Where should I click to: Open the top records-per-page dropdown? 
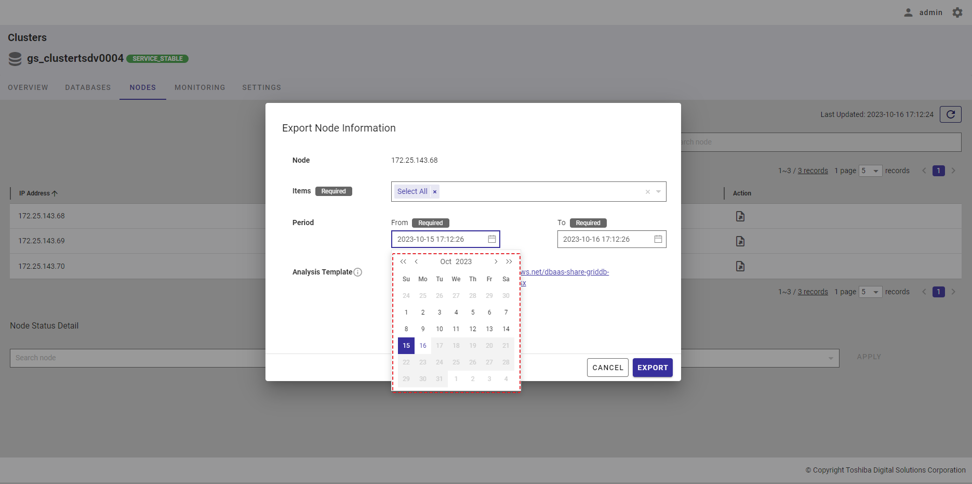870,171
